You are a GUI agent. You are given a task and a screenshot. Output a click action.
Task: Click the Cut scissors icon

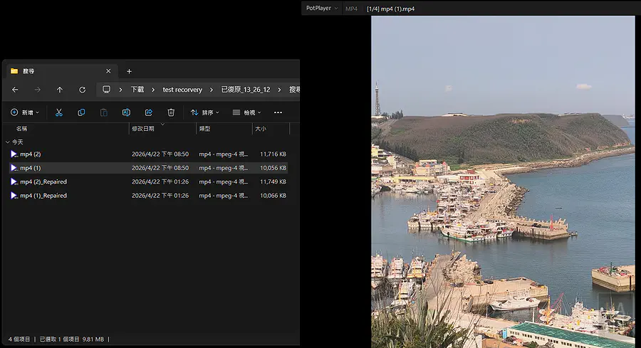coord(59,112)
